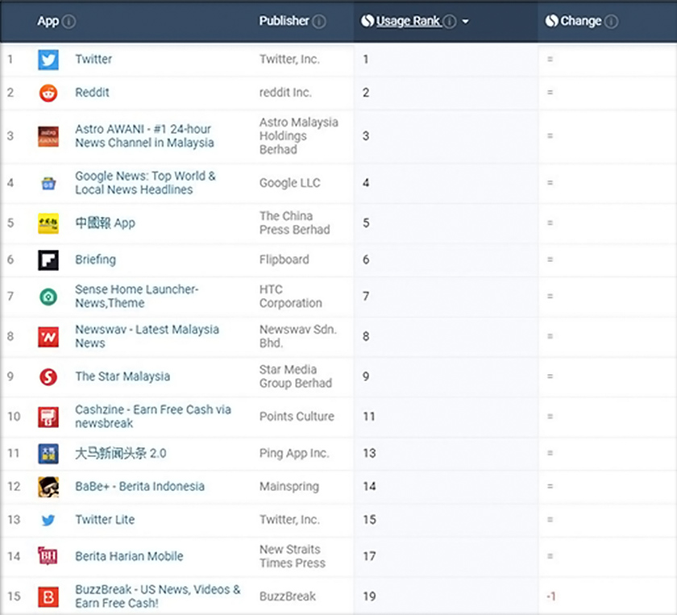Click the info icon beside Change header
The image size is (677, 615).
click(611, 21)
